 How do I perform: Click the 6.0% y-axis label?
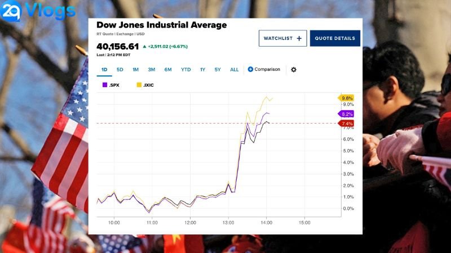(x=348, y=139)
